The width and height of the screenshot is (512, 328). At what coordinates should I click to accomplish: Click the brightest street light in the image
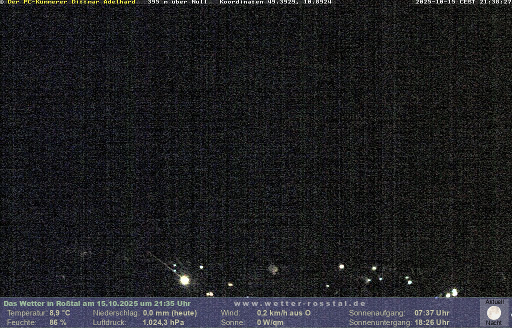tap(184, 280)
